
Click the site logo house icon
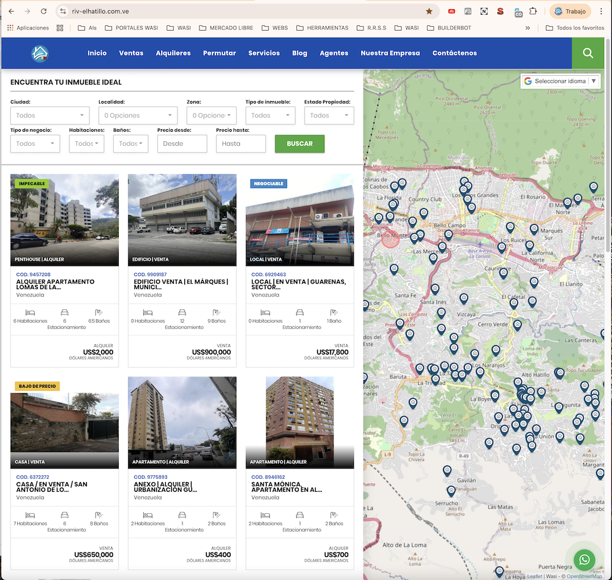pos(40,53)
